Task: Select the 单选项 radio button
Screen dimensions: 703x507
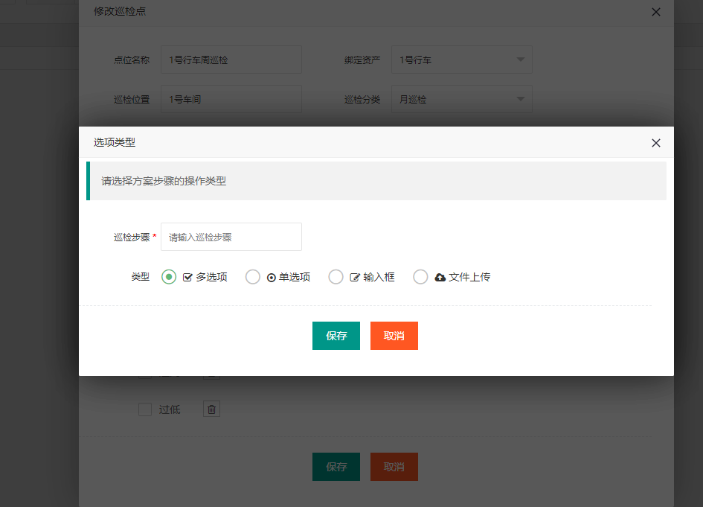Action: click(253, 277)
